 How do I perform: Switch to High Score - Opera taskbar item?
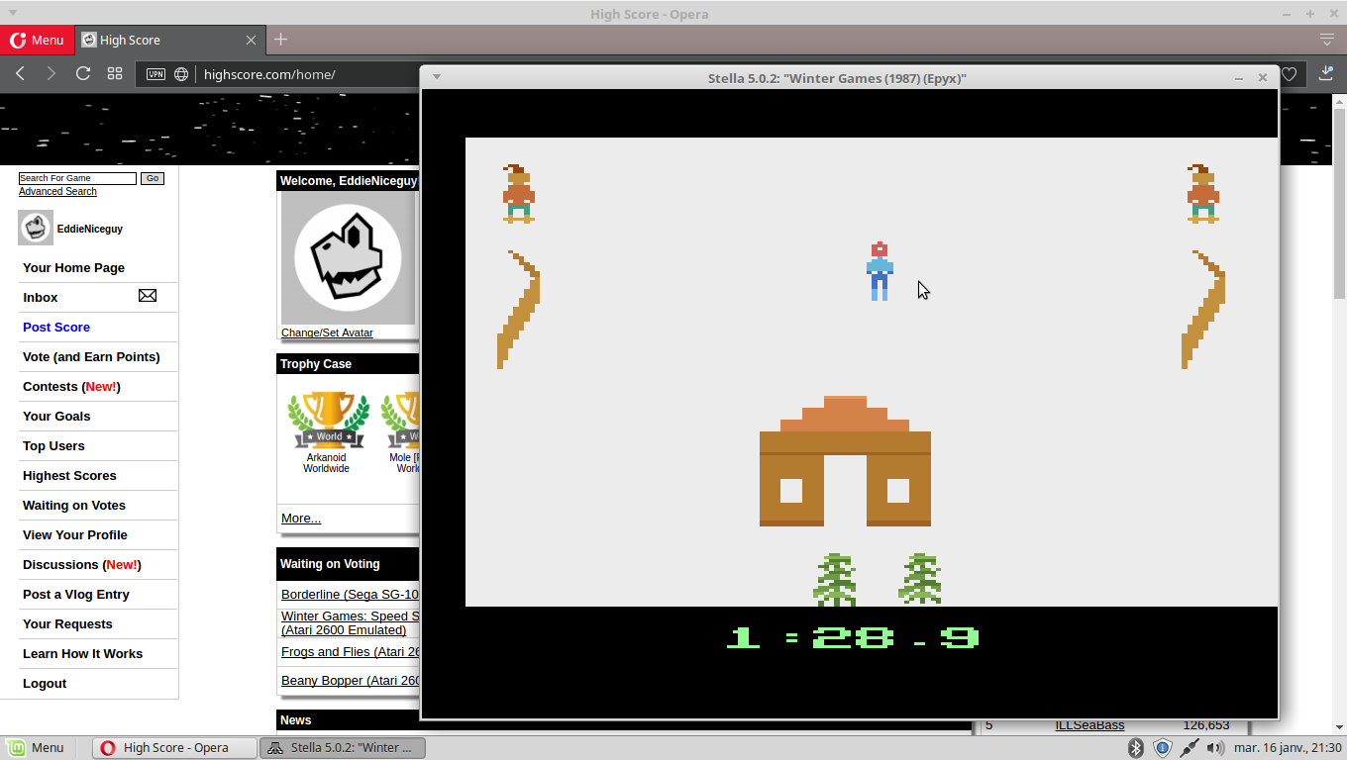(x=174, y=747)
